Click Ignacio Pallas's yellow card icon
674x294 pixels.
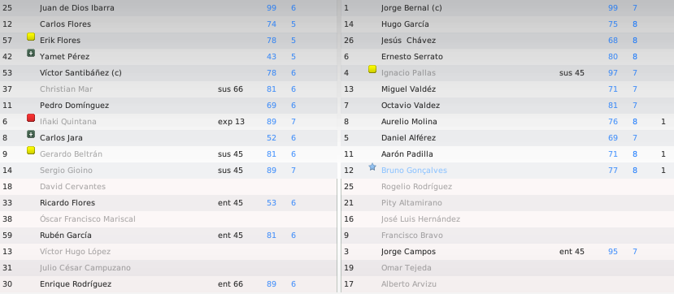tap(372, 69)
